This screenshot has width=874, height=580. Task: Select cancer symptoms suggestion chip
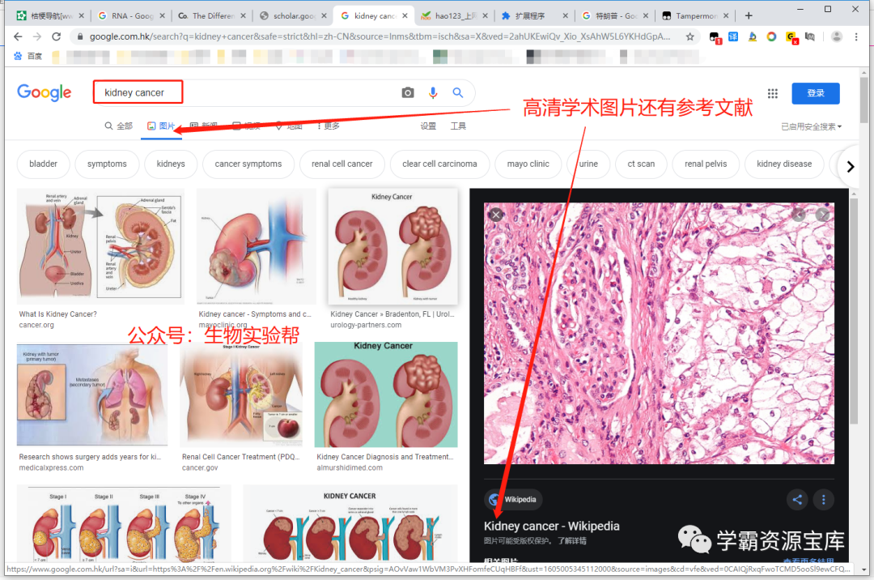tap(248, 164)
